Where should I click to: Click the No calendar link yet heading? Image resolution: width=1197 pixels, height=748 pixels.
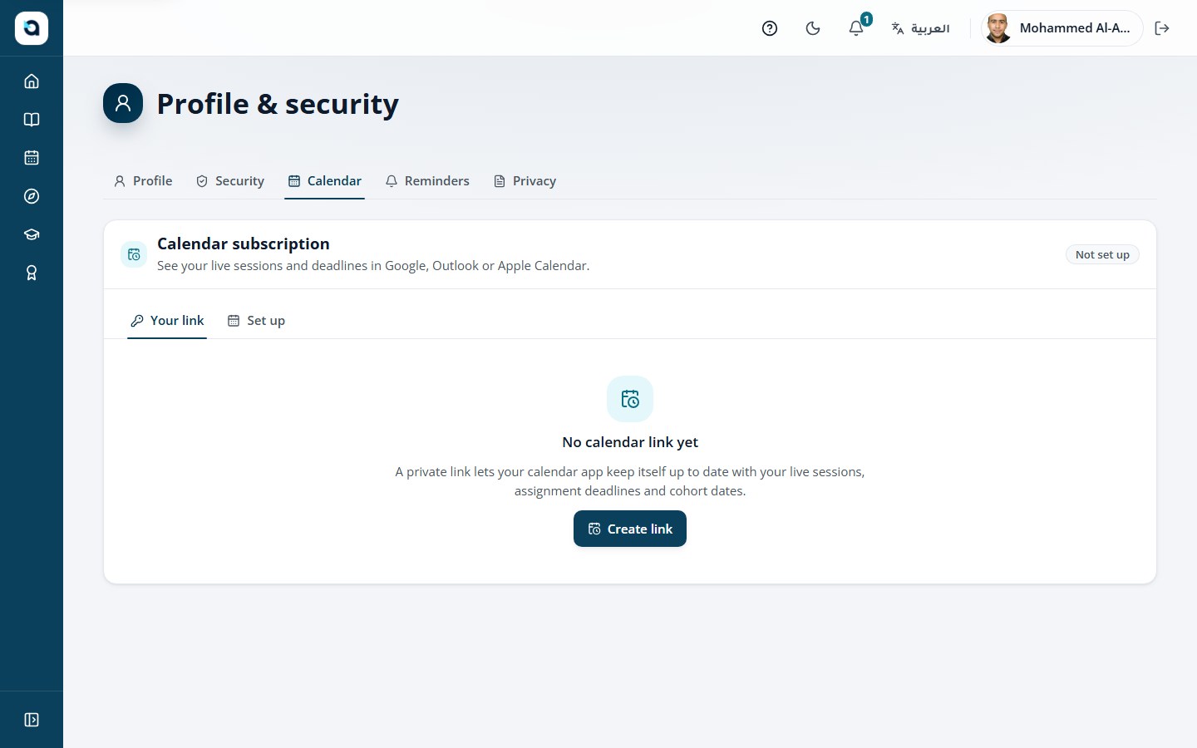pos(630,442)
